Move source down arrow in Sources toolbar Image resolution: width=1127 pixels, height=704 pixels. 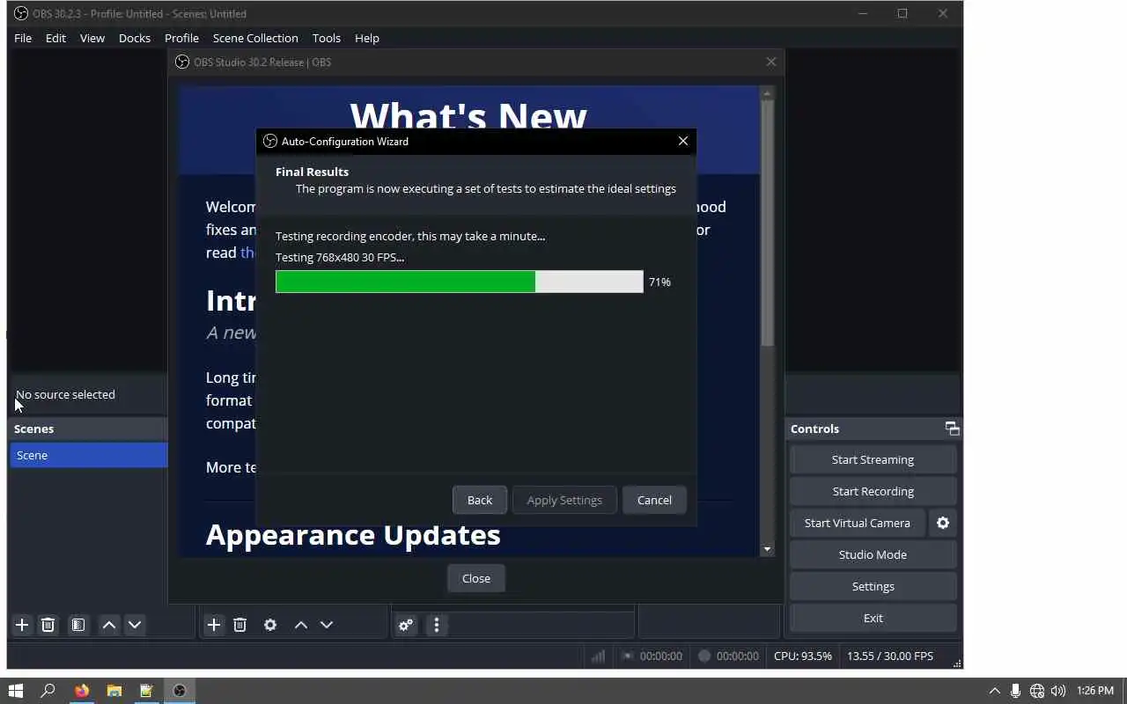click(x=327, y=625)
